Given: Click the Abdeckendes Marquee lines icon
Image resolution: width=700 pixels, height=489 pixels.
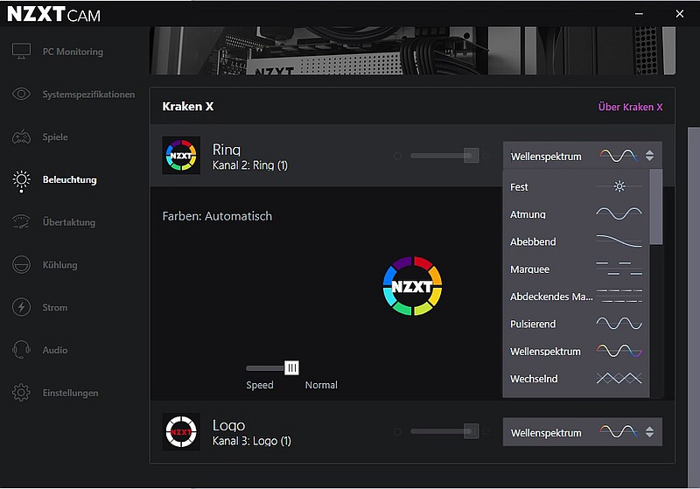Looking at the screenshot, I should pos(619,296).
